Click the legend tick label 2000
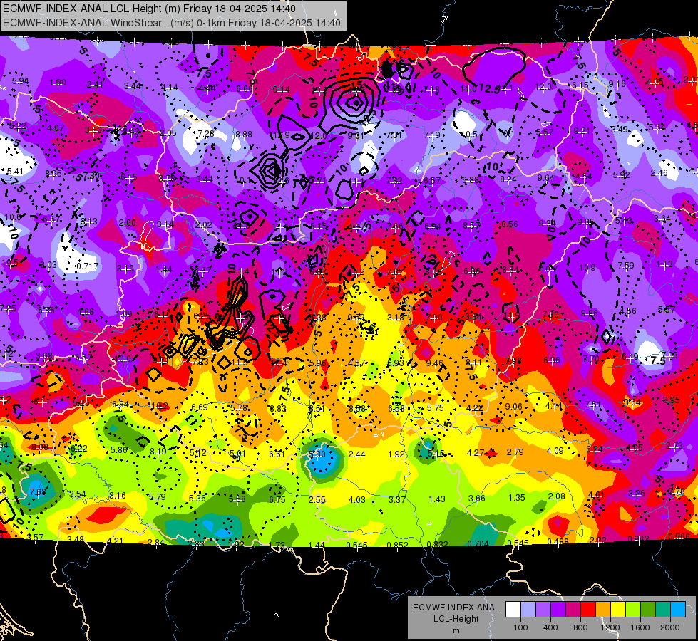Viewport: 698px width, 641px height. (x=670, y=627)
